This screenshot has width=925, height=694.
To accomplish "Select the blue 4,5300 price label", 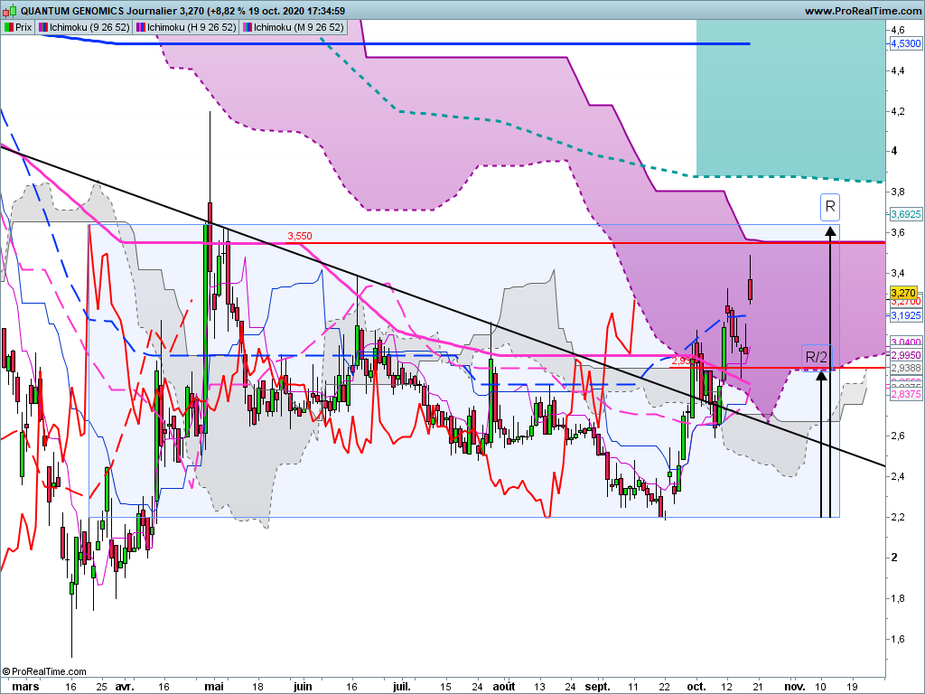I will 905,43.
